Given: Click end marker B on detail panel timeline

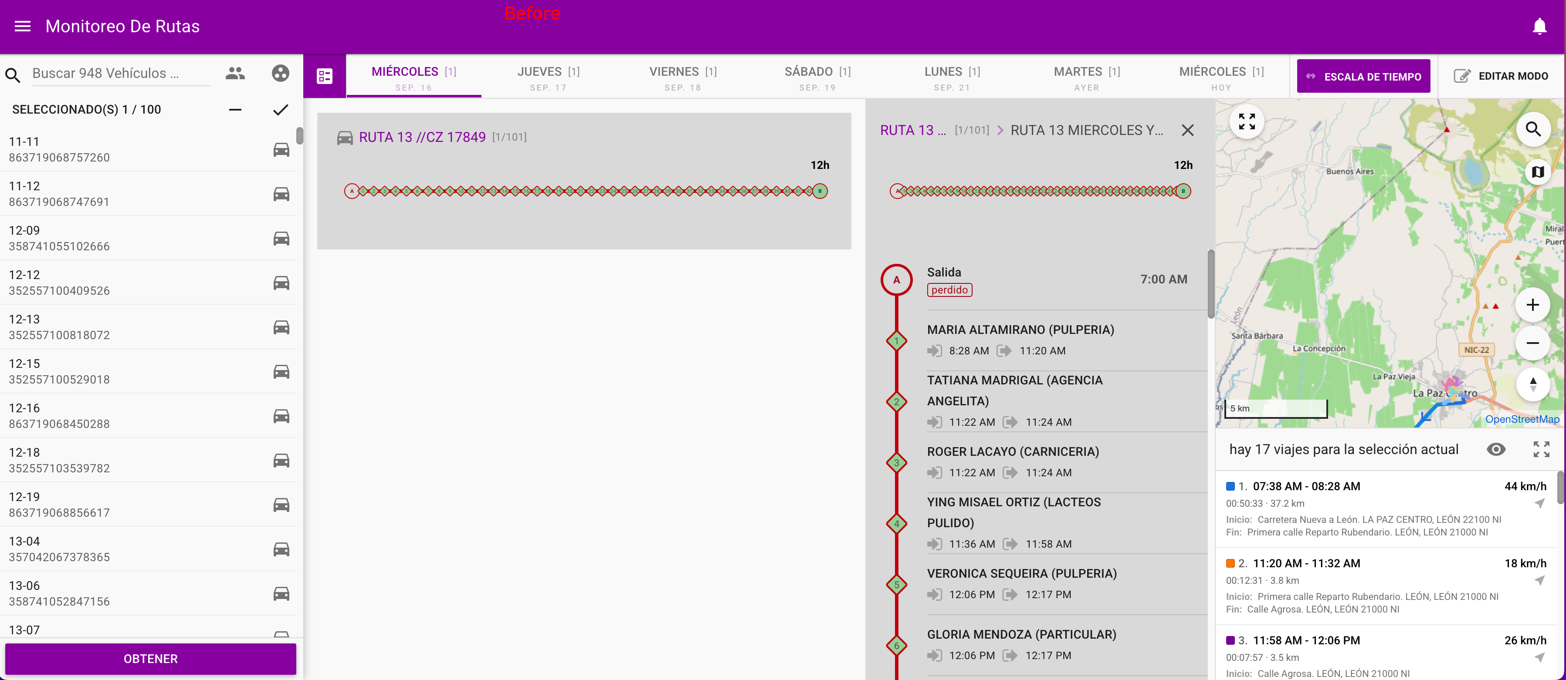Looking at the screenshot, I should 1183,191.
